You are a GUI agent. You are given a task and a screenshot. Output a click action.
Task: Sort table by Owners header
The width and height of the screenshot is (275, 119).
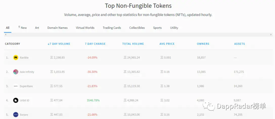tap(203, 44)
